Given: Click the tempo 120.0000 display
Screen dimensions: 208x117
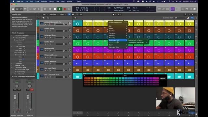Looking at the screenshot, I should [119, 8].
